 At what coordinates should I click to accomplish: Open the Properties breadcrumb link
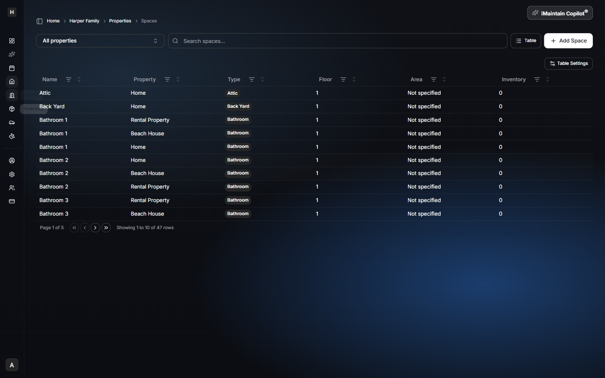point(120,21)
